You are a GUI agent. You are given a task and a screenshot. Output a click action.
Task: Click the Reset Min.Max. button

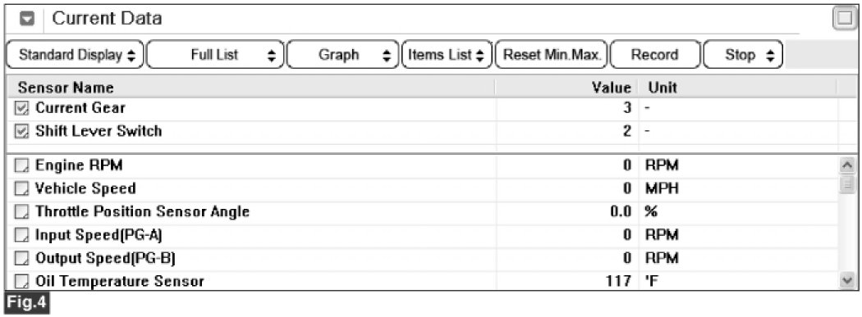552,55
